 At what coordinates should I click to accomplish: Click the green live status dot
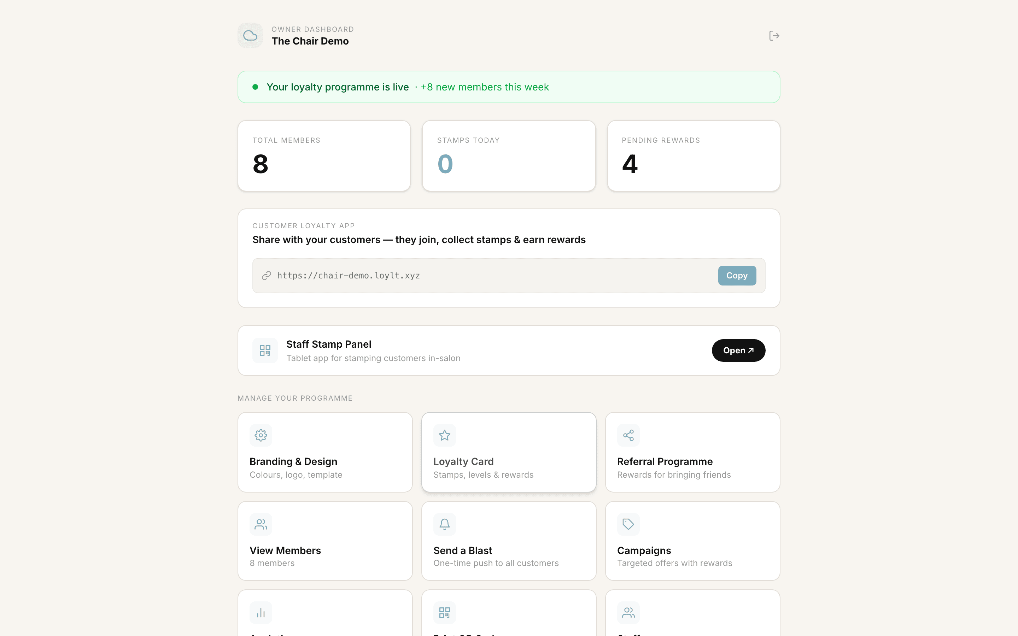[x=255, y=87]
